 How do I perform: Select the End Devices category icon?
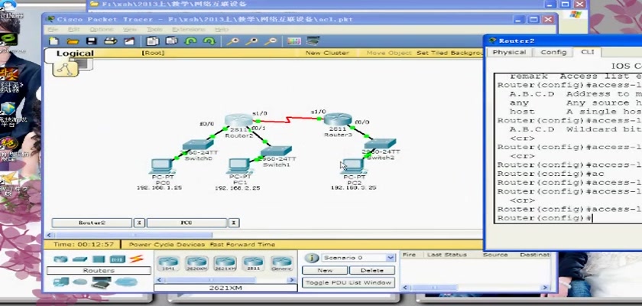[x=61, y=282]
